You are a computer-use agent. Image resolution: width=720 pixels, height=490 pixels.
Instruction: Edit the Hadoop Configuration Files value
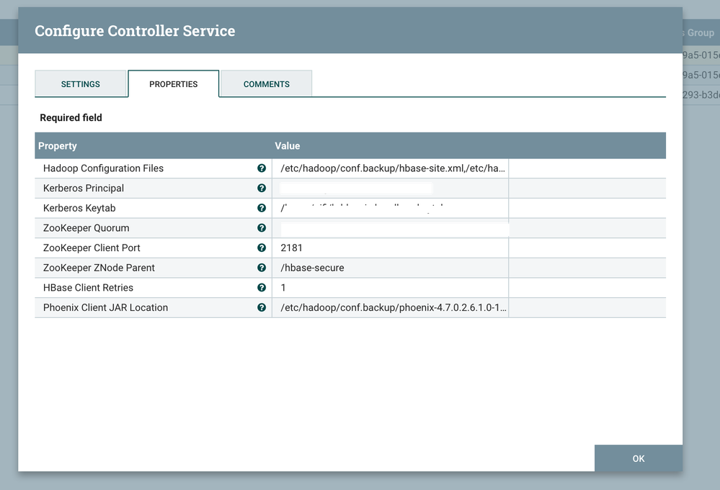pos(393,168)
